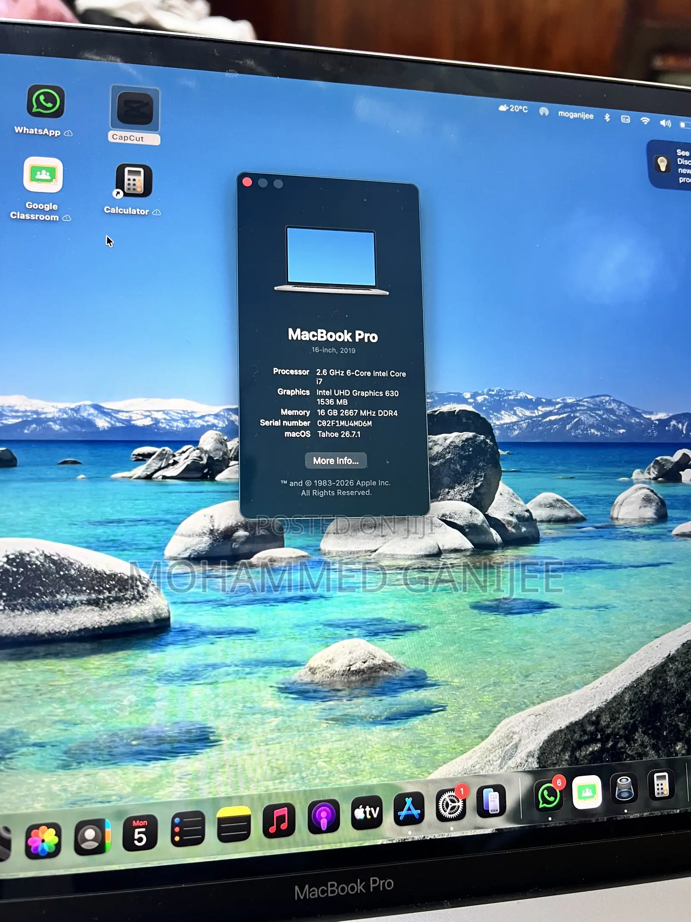Open the moganijee user menu

pos(576,115)
